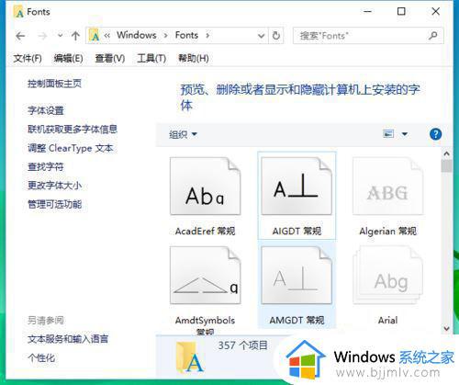Expand the chevron after Fonts in path
Screen dimensions: 459x385
[x=207, y=36]
